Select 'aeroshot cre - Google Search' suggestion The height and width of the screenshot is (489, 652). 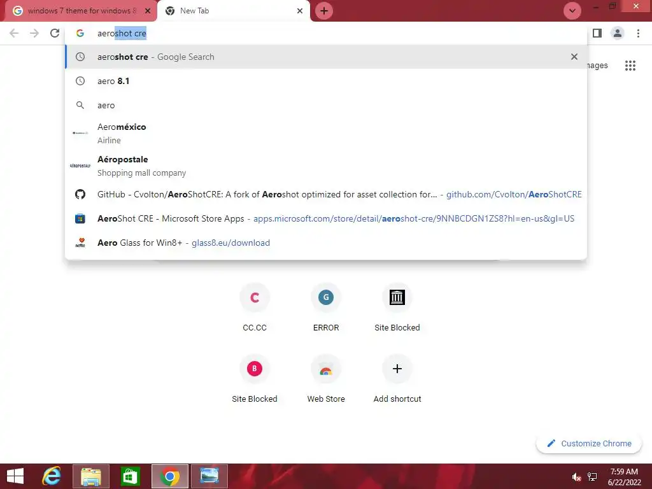click(x=327, y=57)
